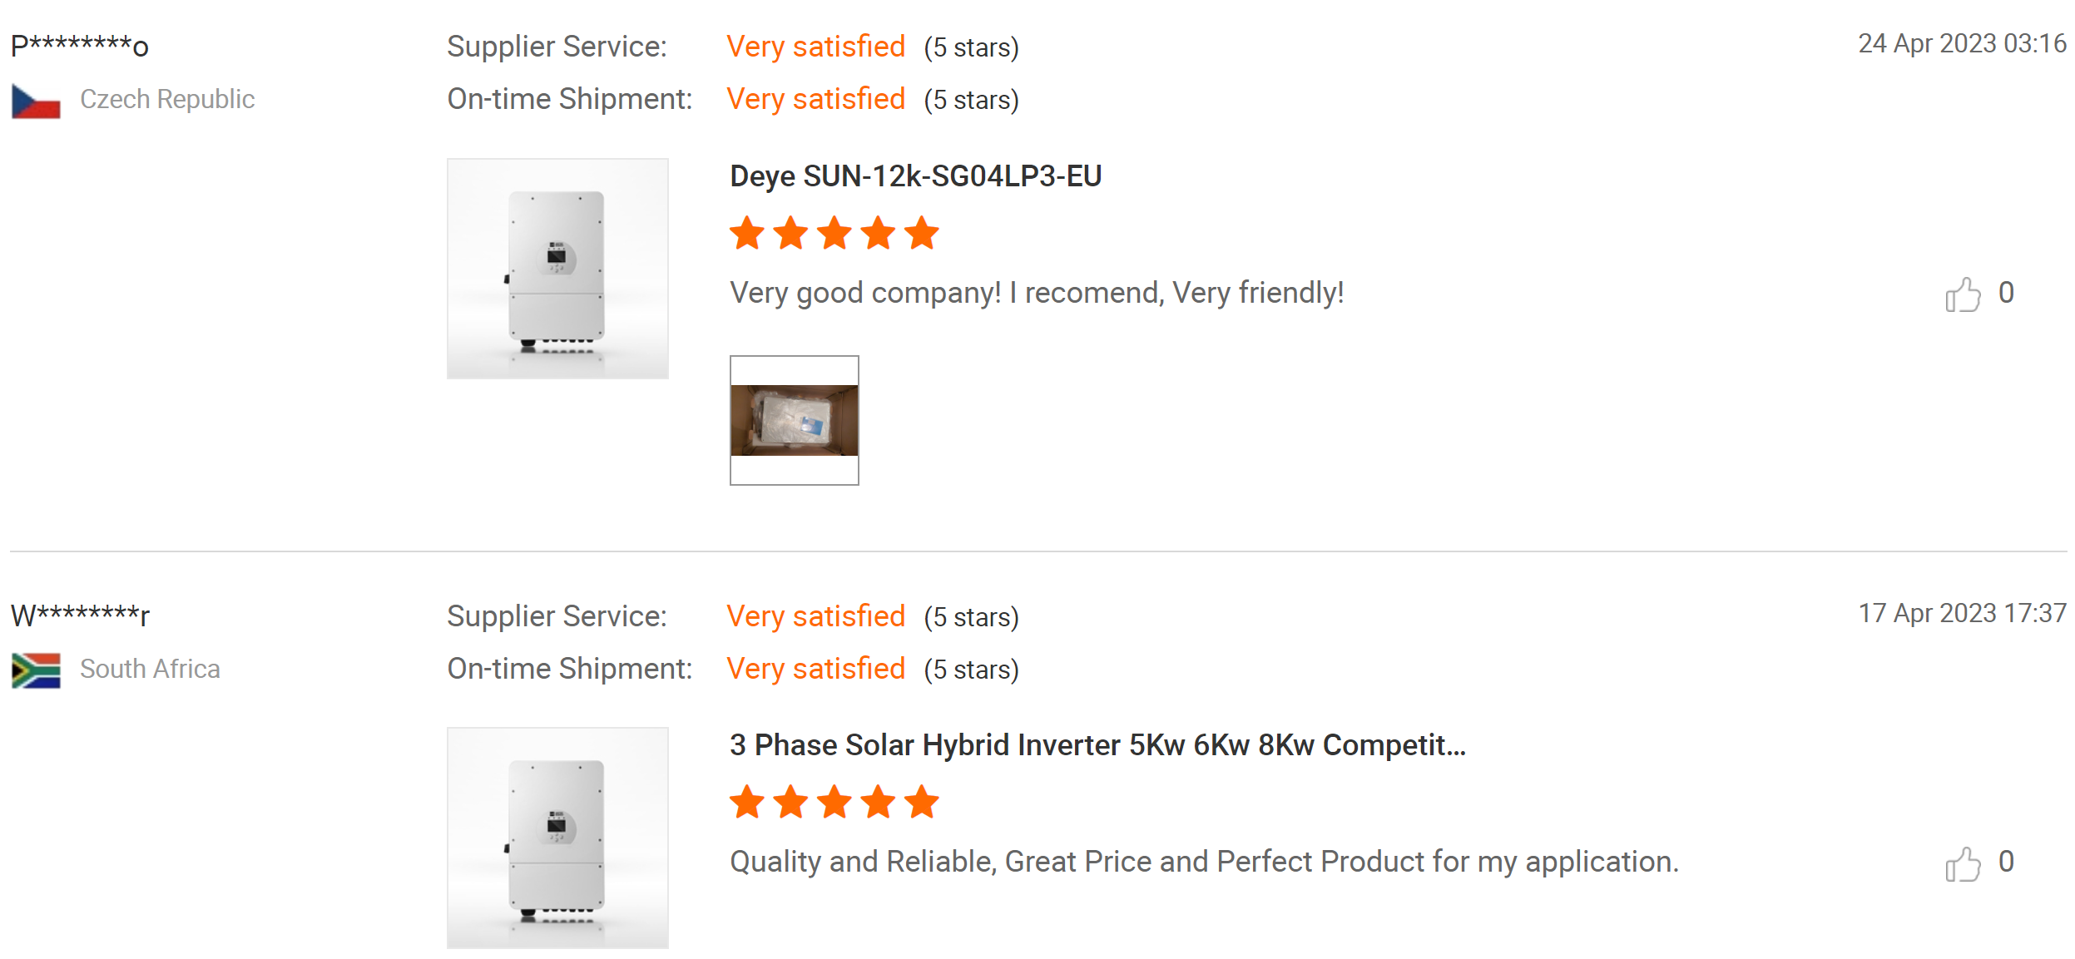
Task: Click first star under Deye SUN-12k title
Action: pos(746,234)
